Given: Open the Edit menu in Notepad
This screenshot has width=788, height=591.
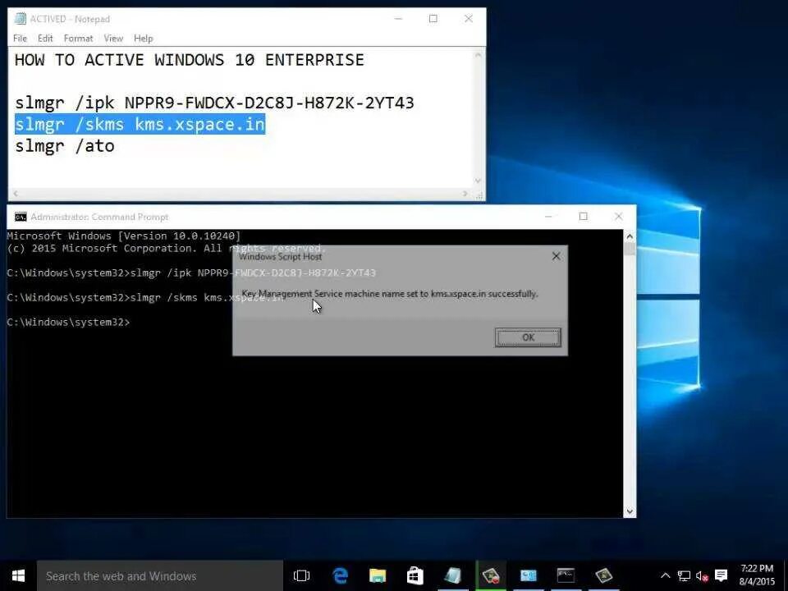Looking at the screenshot, I should click(x=45, y=39).
